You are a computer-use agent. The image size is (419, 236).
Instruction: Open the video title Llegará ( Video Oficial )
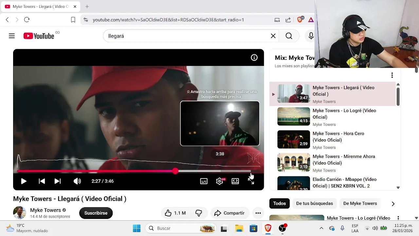[x=70, y=199]
